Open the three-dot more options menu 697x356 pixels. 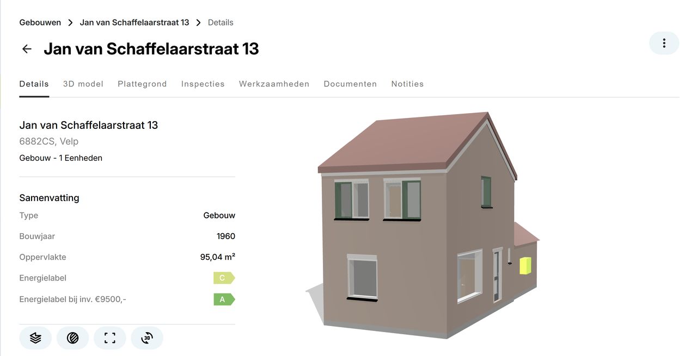click(x=664, y=43)
